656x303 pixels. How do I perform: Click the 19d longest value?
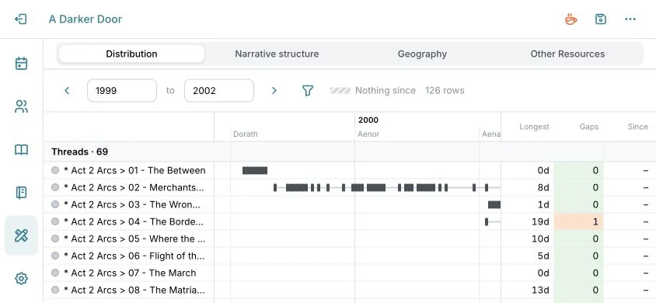point(540,221)
